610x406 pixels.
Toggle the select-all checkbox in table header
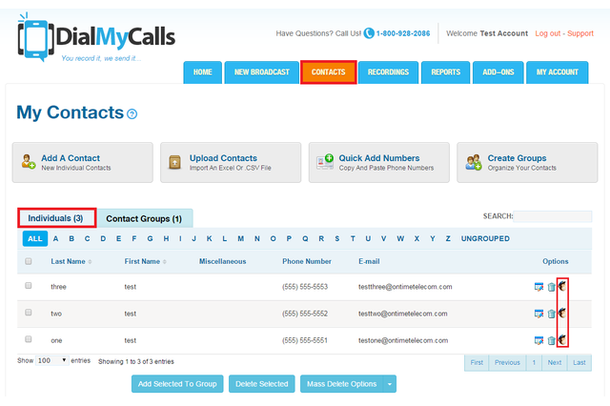coord(29,261)
